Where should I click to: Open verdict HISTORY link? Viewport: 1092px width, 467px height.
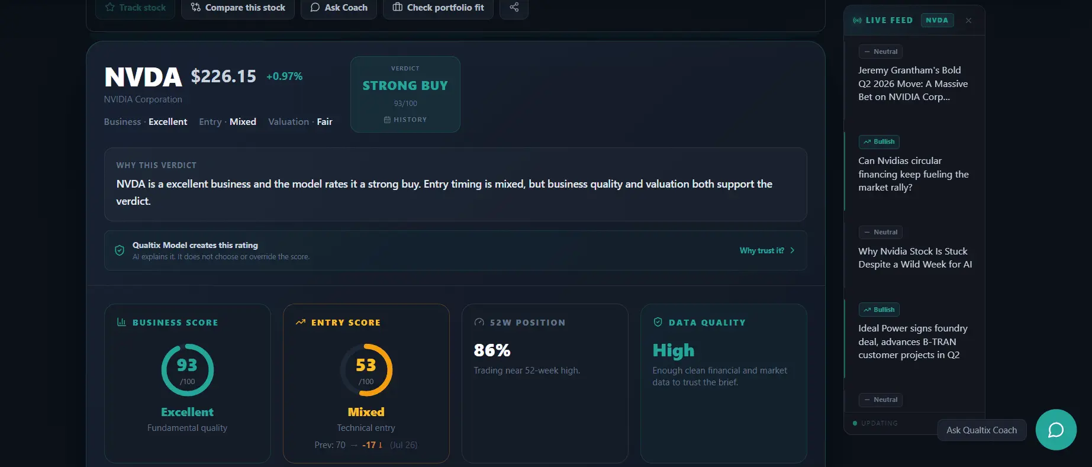pyautogui.click(x=405, y=120)
